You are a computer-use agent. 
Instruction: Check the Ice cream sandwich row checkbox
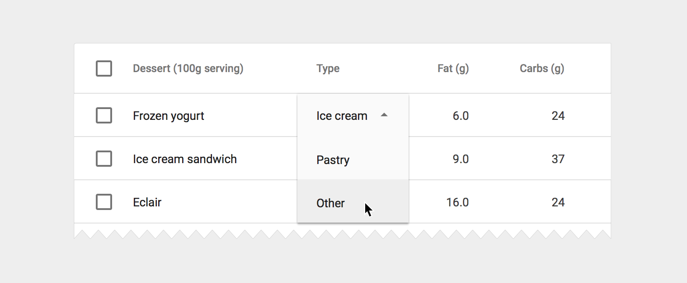[x=104, y=159]
